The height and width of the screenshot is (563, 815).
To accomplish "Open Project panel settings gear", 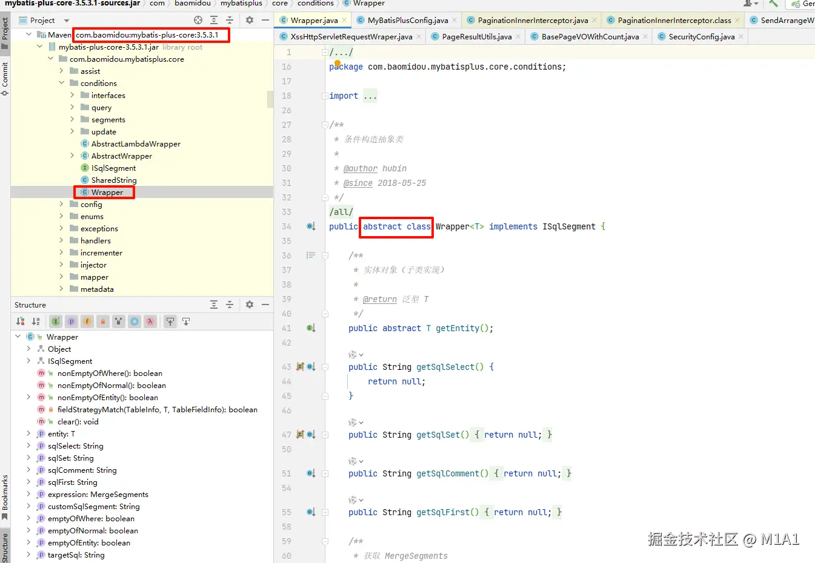I will click(x=250, y=20).
